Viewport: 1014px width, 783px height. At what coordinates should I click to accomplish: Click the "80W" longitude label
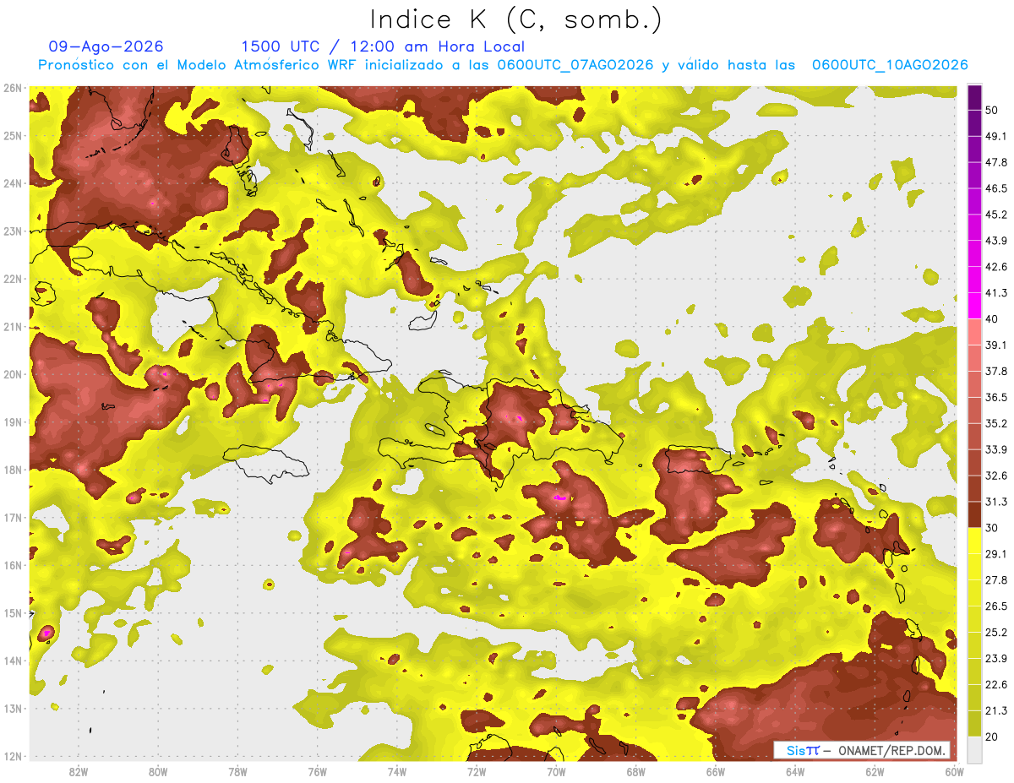157,772
